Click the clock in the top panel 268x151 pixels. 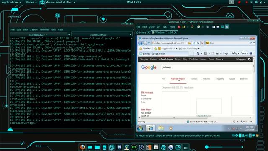point(134,2)
